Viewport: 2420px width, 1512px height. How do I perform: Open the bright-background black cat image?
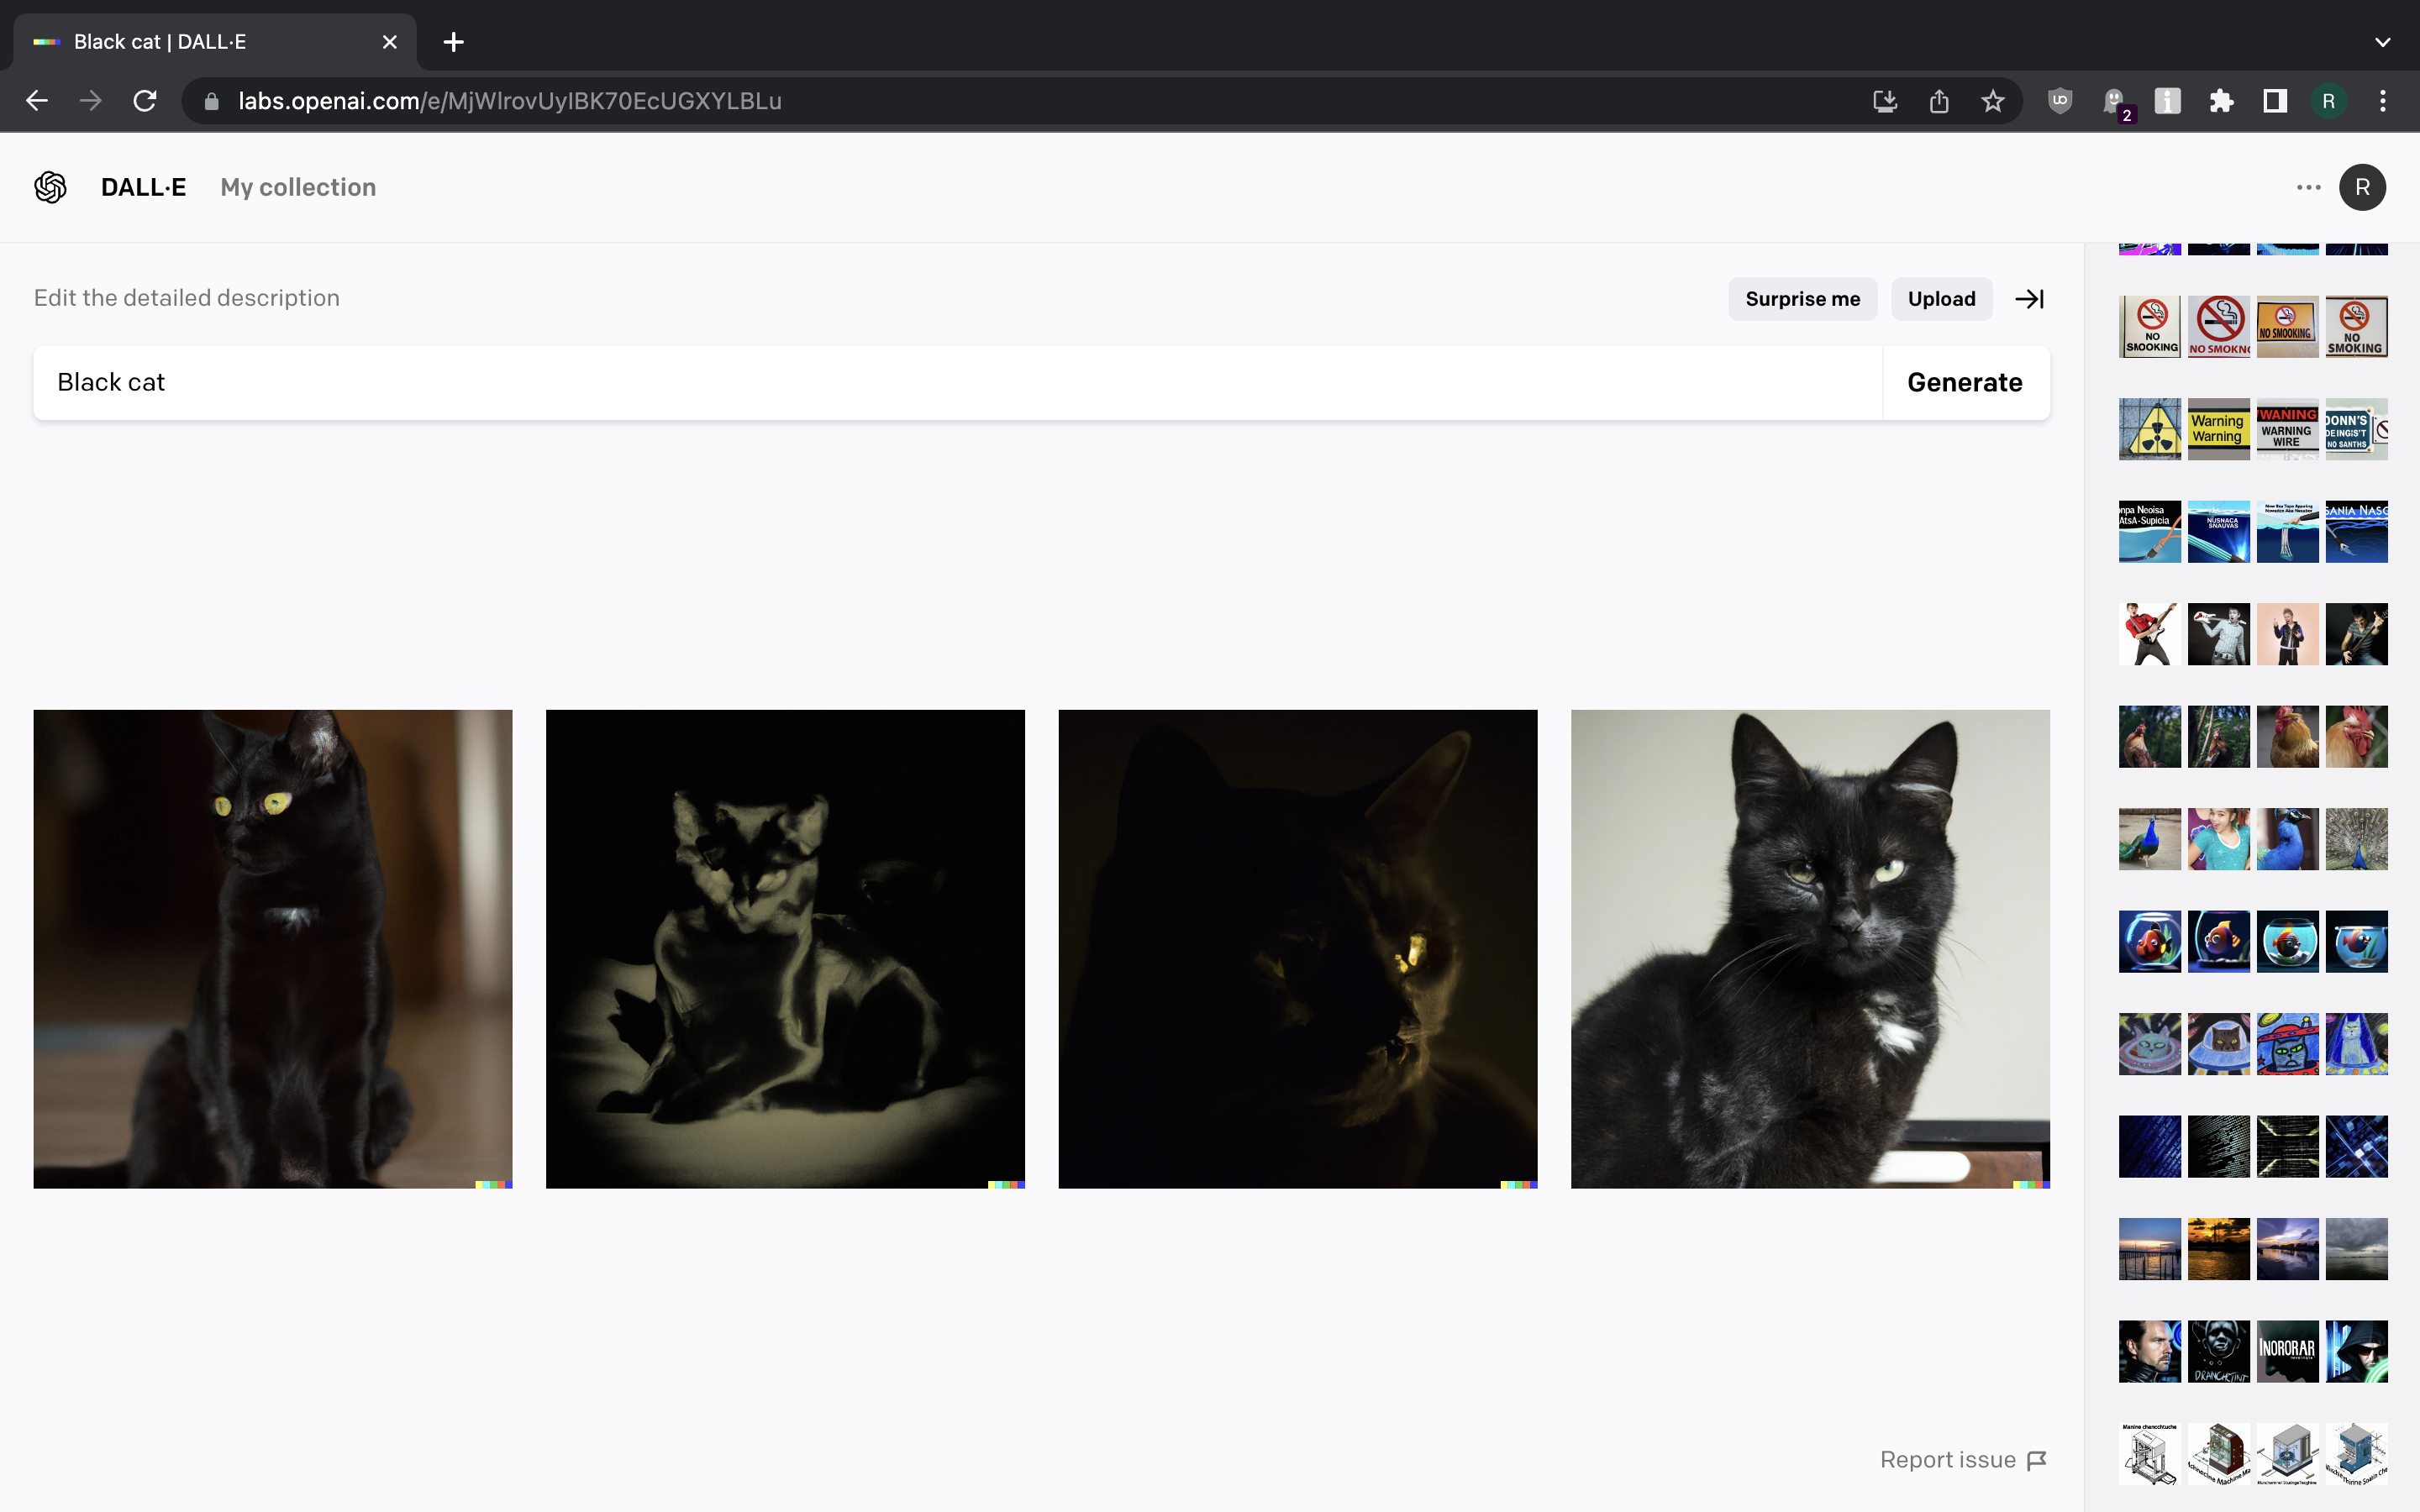(x=1810, y=949)
